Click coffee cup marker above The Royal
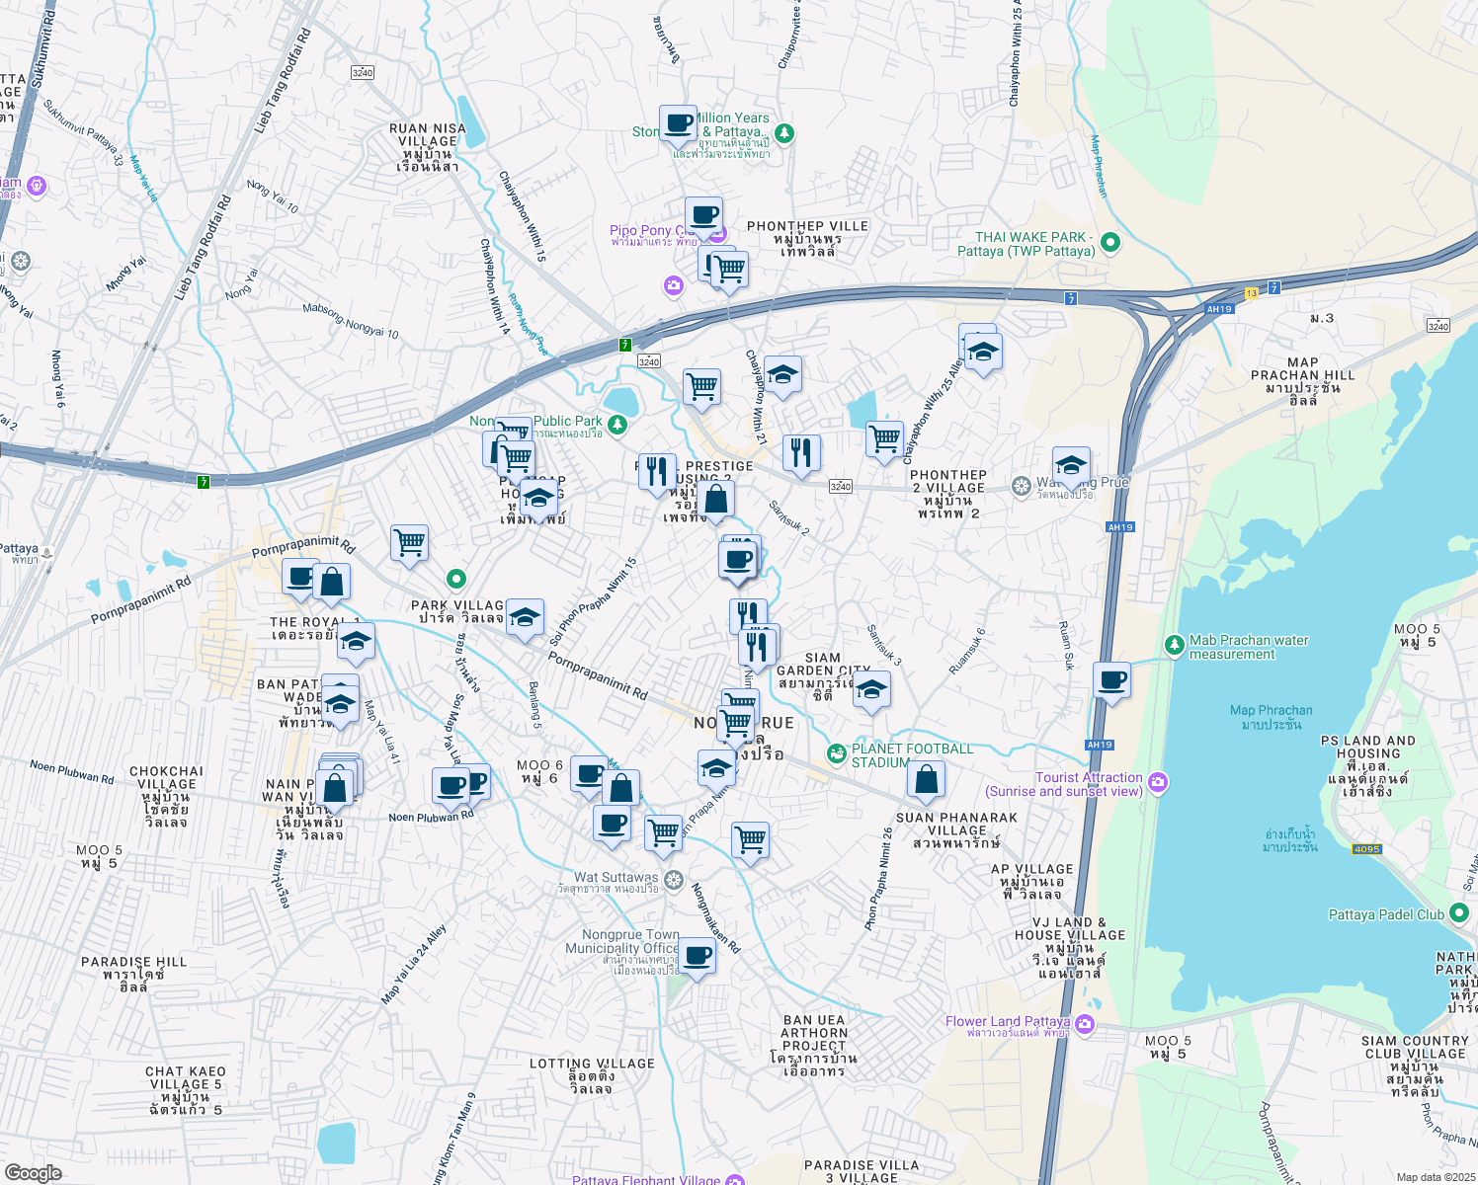The image size is (1478, 1185). [x=300, y=579]
